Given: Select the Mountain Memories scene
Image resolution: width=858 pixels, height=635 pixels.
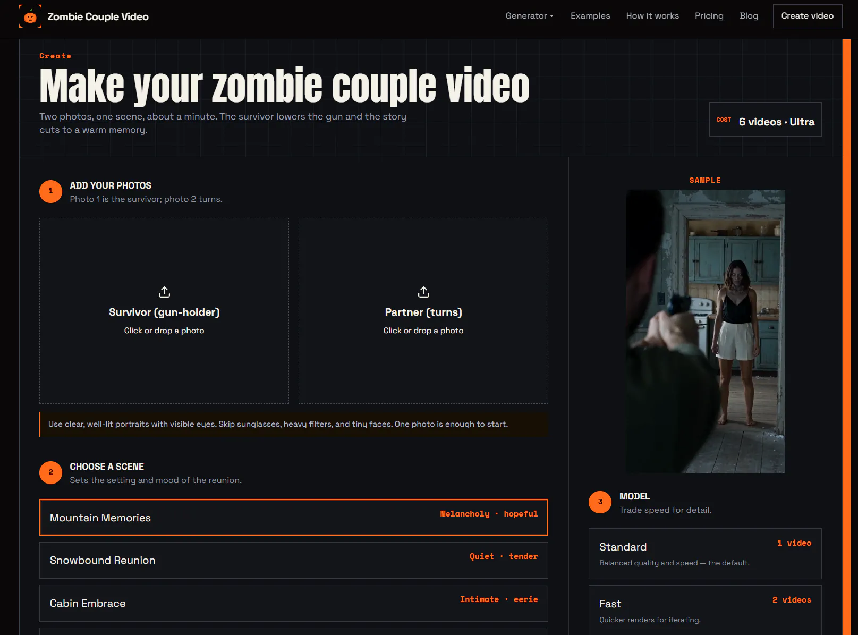Looking at the screenshot, I should coord(294,517).
